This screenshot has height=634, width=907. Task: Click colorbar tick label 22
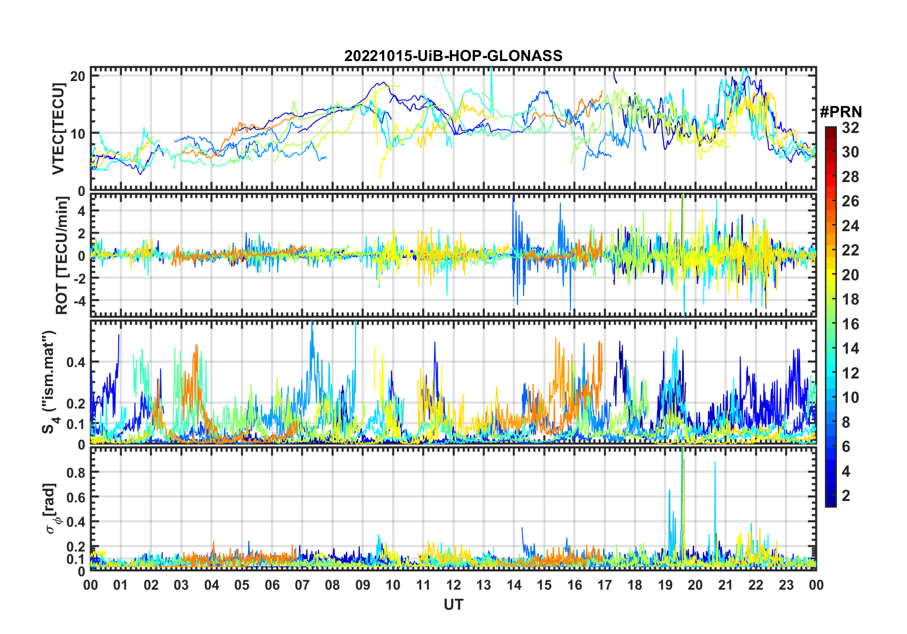[x=851, y=250]
